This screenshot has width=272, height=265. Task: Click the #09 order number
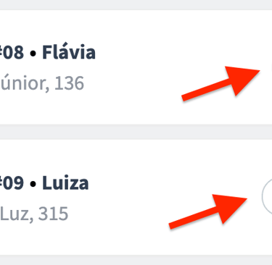click(x=12, y=182)
